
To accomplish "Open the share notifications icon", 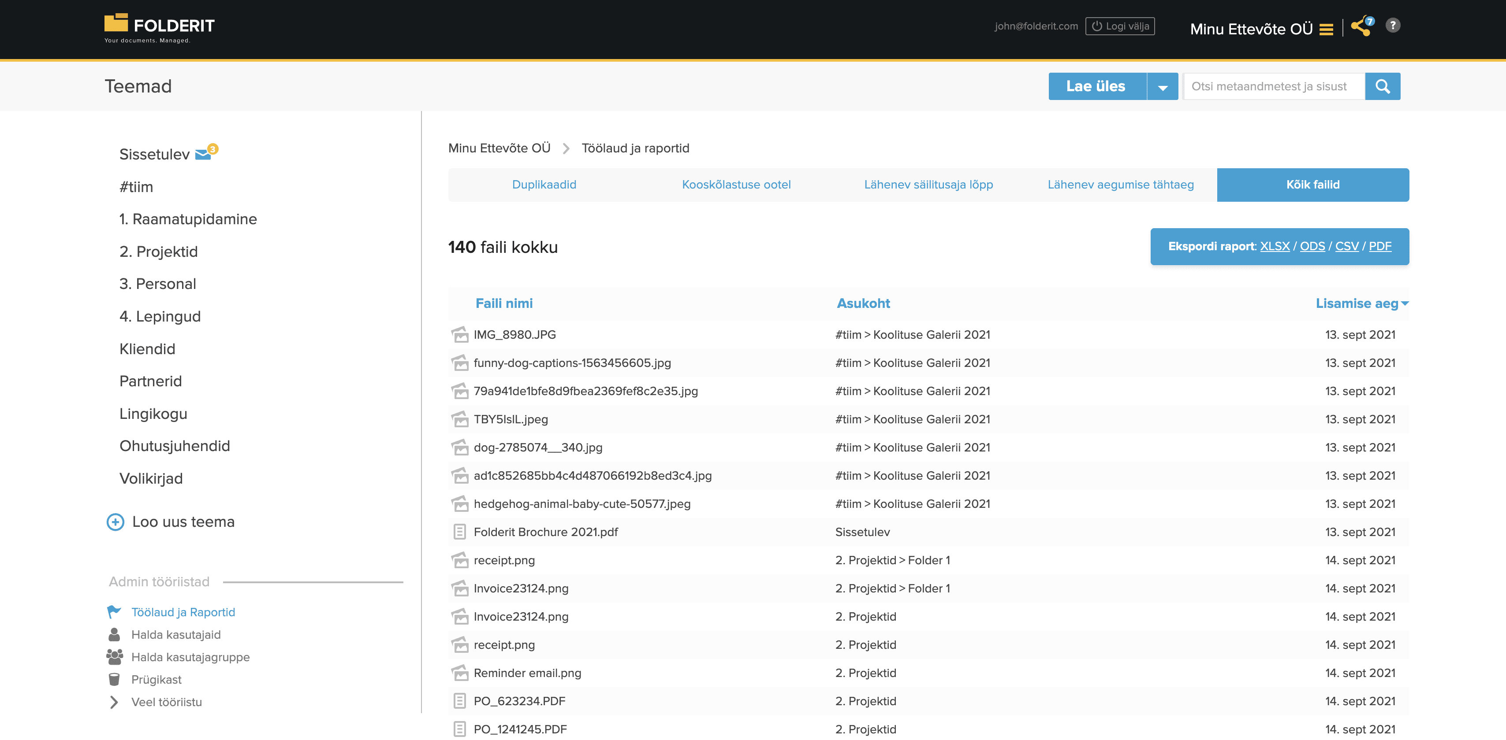I will click(1362, 26).
